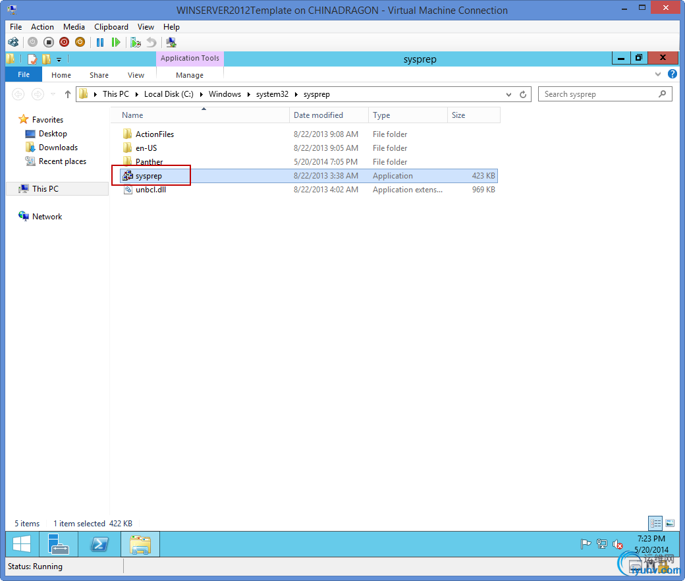Click the Search sysprep input field
The height and width of the screenshot is (581, 685).
click(x=605, y=94)
